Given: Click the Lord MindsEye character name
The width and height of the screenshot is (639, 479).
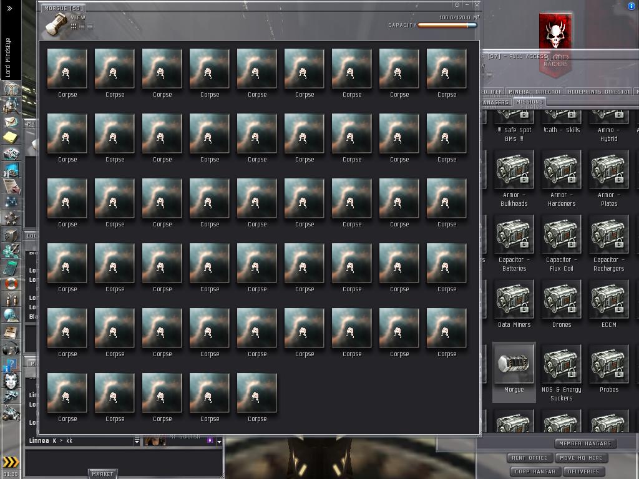Looking at the screenshot, I should click(7, 57).
